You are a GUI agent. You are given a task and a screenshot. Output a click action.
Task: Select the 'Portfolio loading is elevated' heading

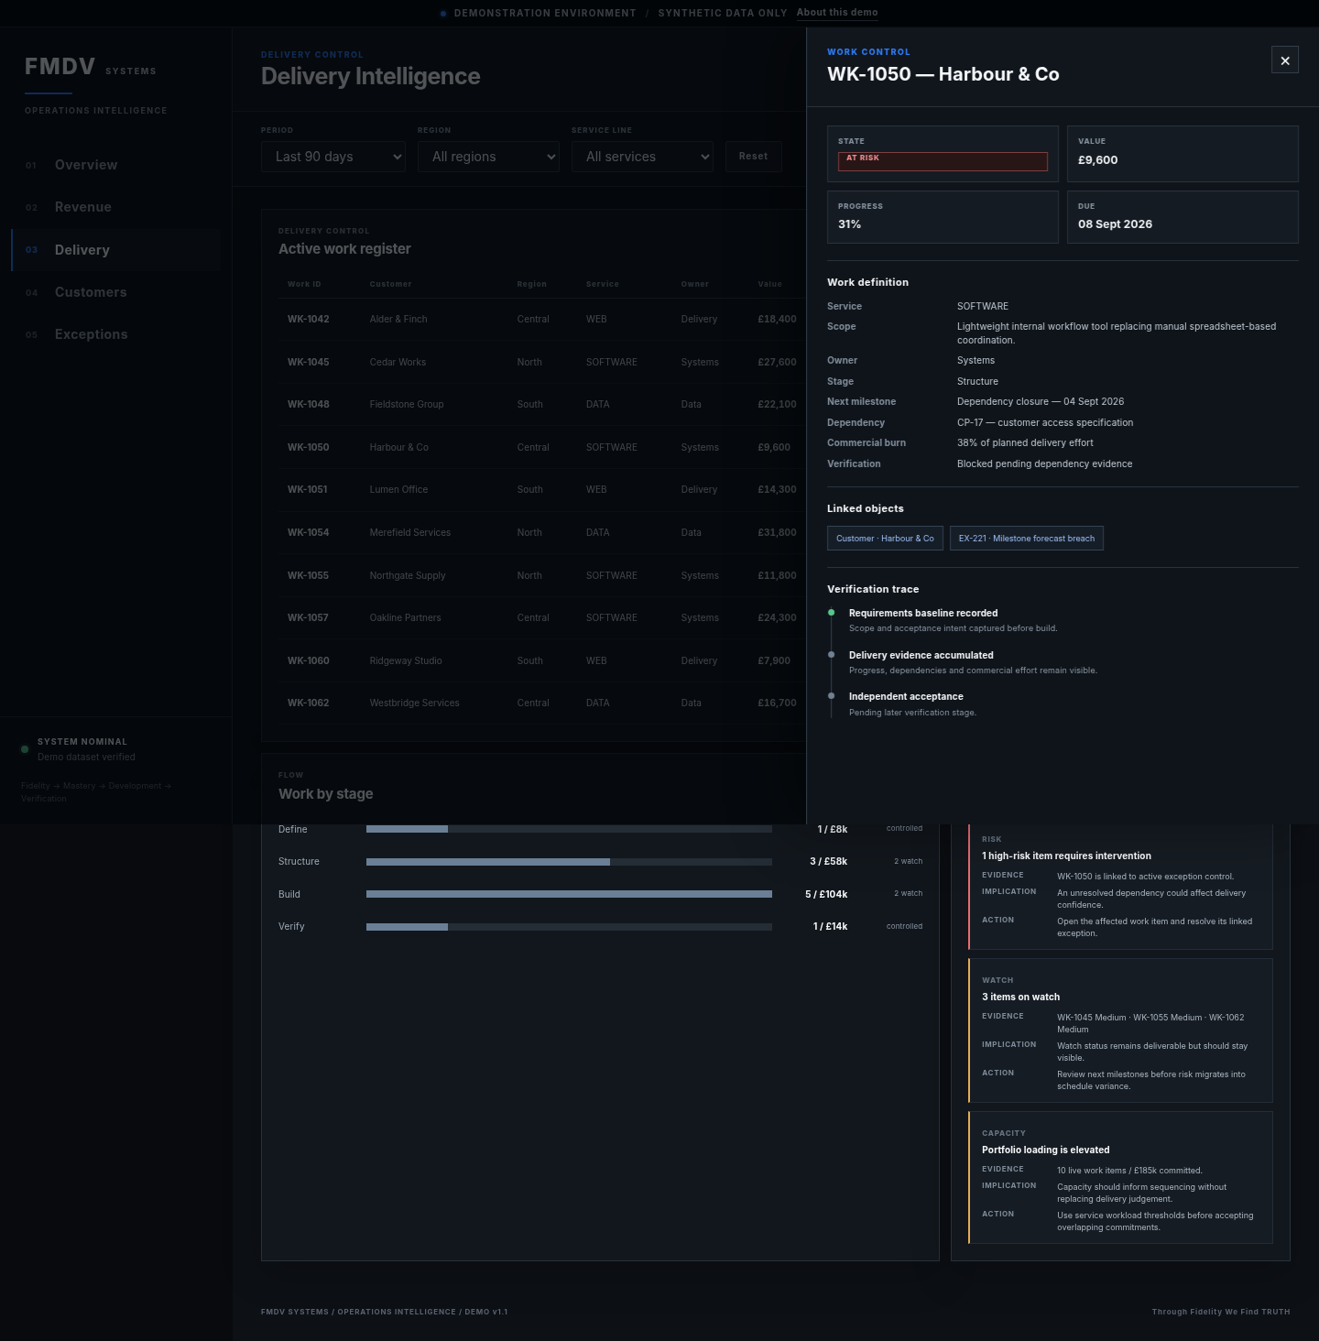1046,1150
